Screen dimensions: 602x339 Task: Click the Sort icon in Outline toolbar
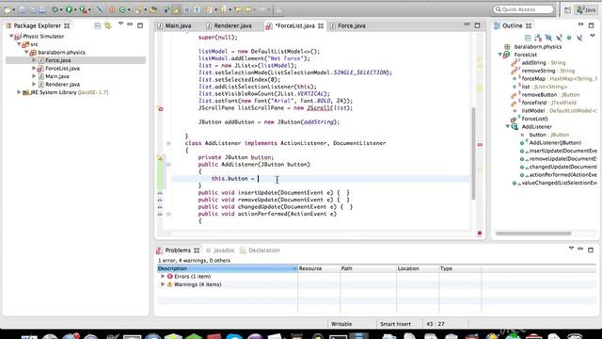coord(538,38)
